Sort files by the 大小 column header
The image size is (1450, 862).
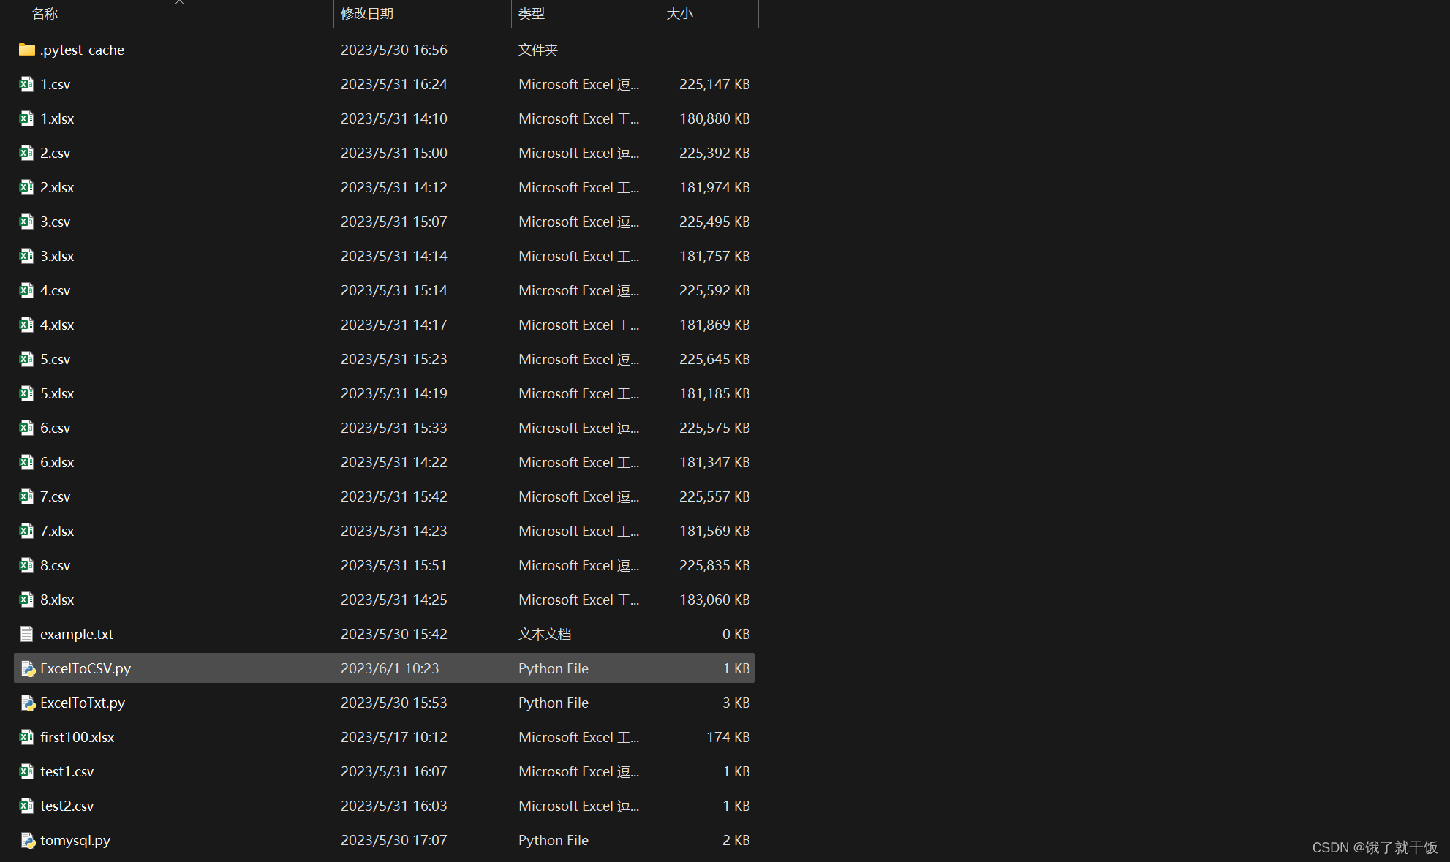(x=680, y=14)
